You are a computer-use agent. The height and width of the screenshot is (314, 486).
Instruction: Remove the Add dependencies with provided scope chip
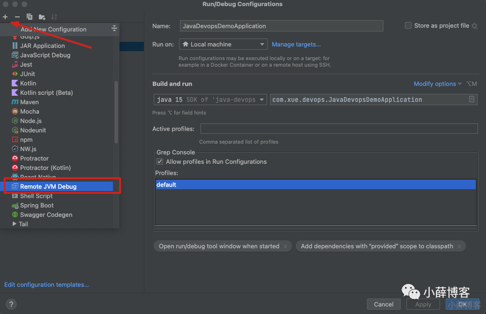coord(459,246)
